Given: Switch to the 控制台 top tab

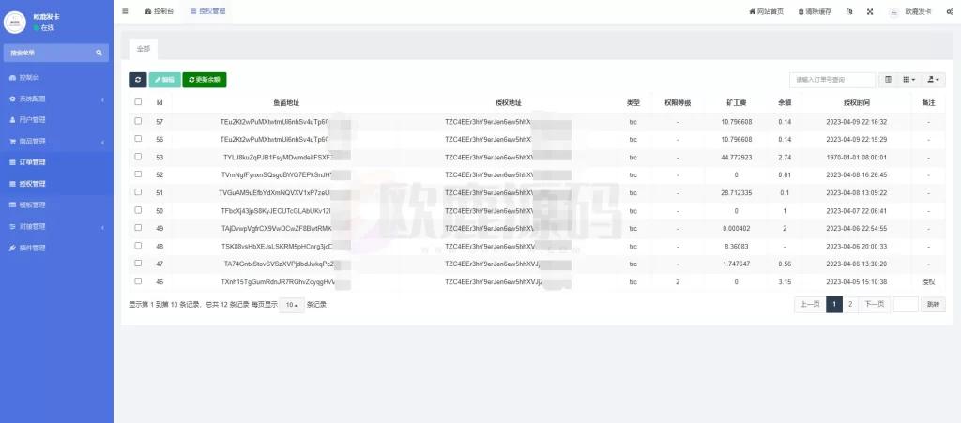Looking at the screenshot, I should (159, 11).
